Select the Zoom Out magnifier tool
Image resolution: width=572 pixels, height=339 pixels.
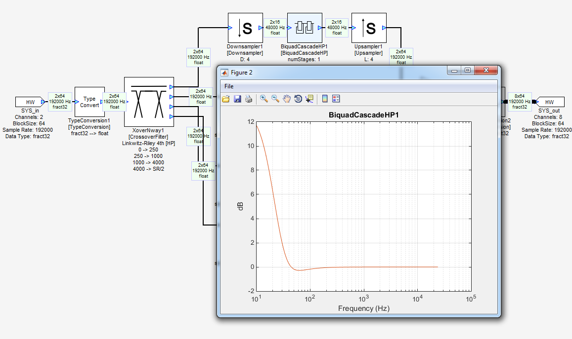click(275, 99)
